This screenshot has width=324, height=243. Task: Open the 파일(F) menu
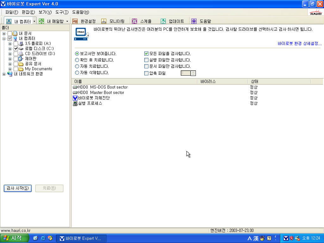pos(12,12)
